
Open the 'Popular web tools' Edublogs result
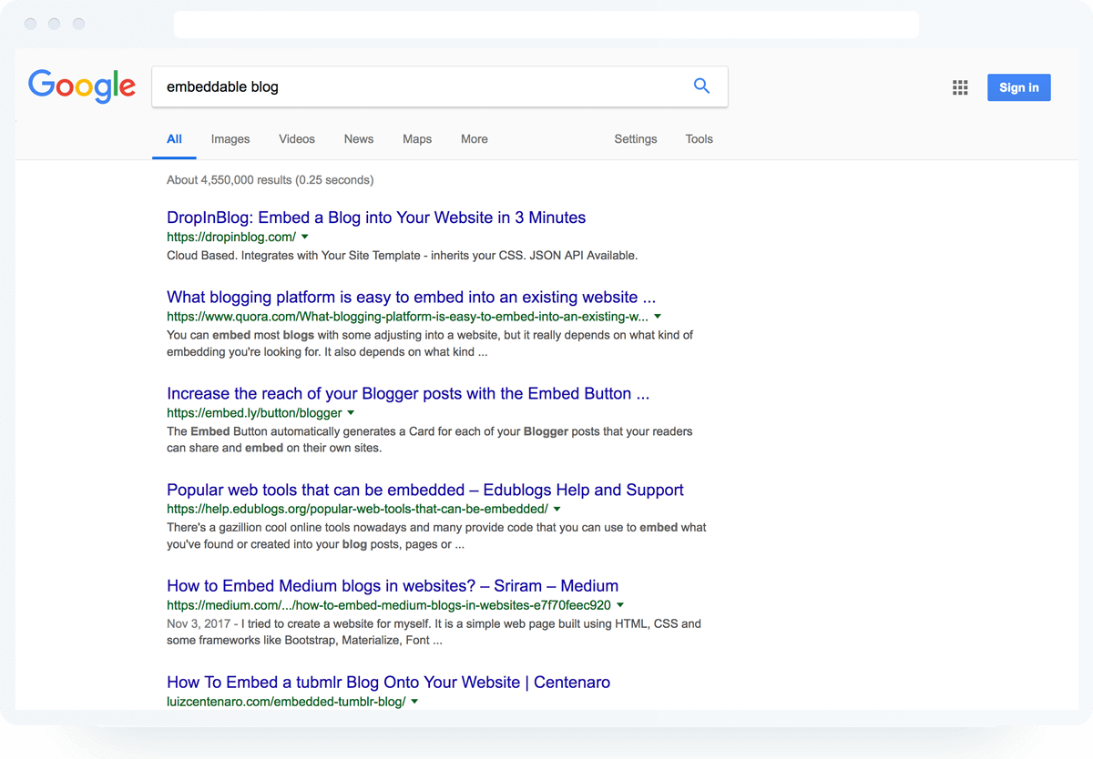coord(425,490)
